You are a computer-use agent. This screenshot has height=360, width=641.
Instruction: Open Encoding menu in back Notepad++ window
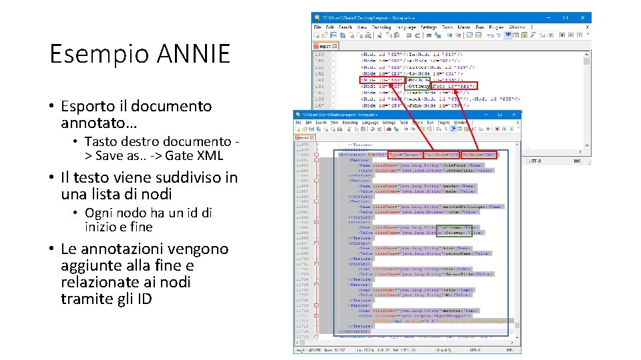(381, 27)
